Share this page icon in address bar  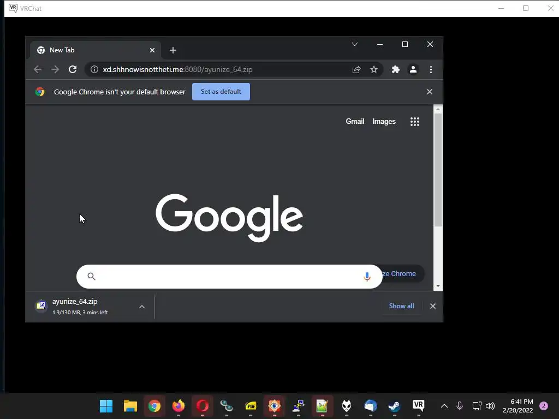point(356,69)
